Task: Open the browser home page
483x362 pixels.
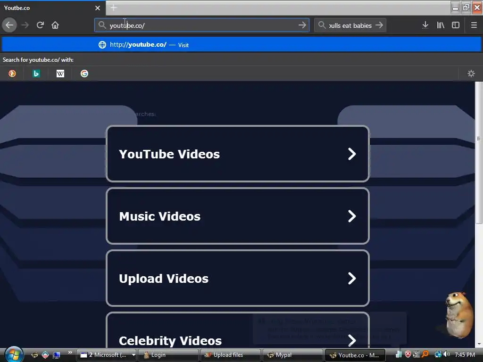Action: [x=55, y=25]
